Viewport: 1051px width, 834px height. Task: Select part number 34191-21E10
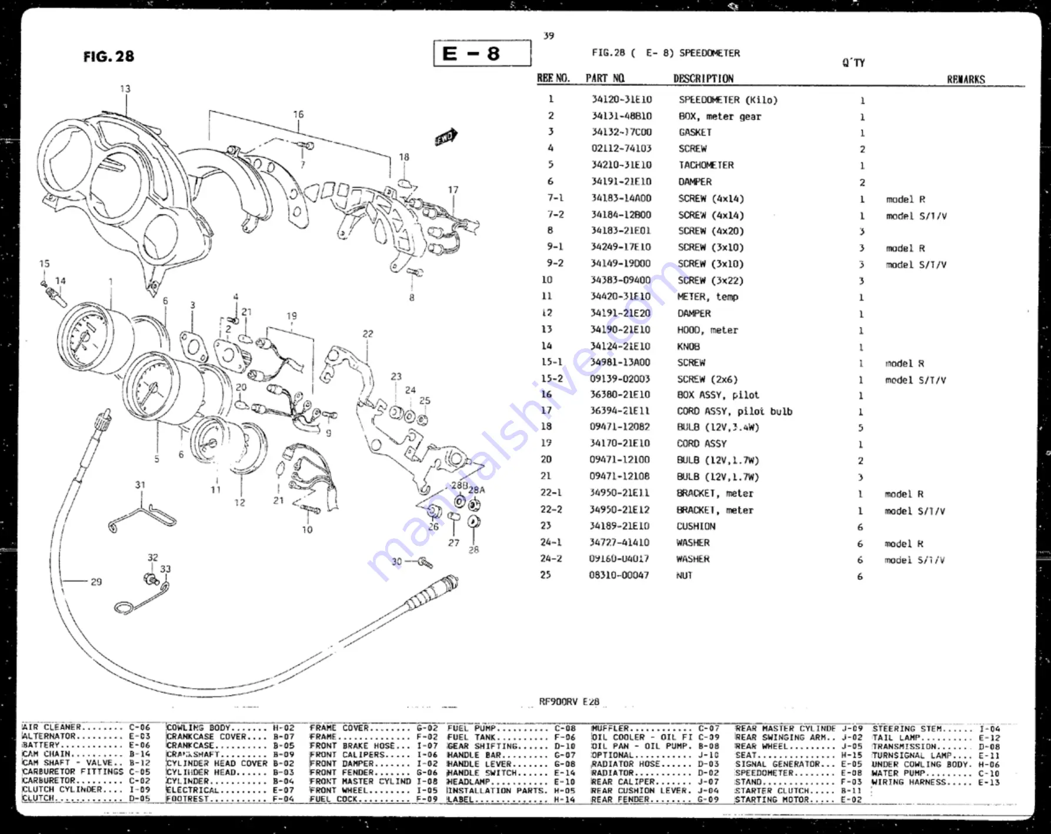coord(622,182)
